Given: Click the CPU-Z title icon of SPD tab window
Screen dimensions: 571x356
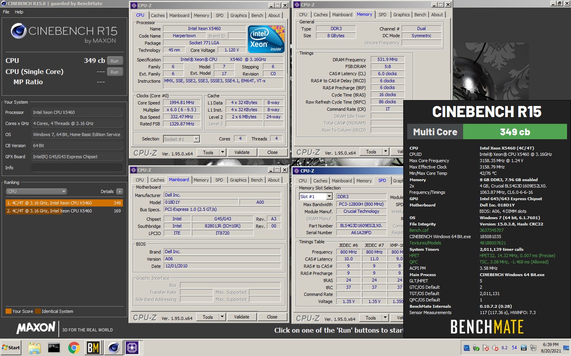Looking at the screenshot, I should click(297, 171).
